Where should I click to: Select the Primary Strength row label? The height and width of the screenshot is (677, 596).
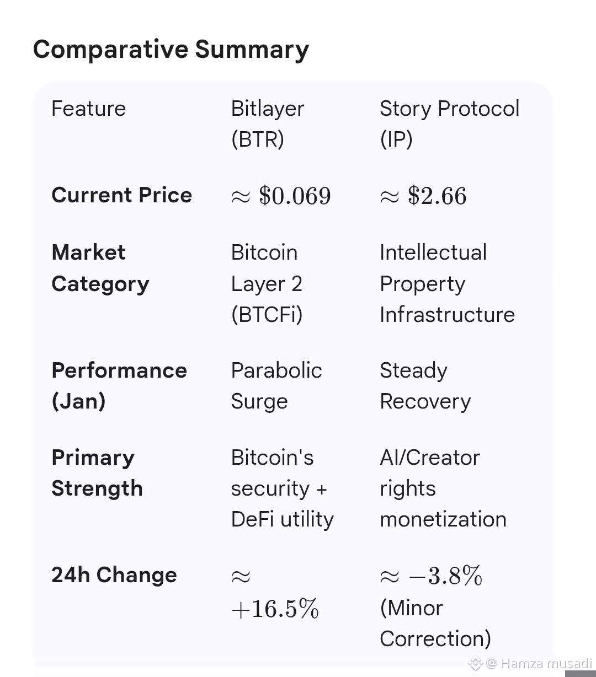tap(97, 472)
